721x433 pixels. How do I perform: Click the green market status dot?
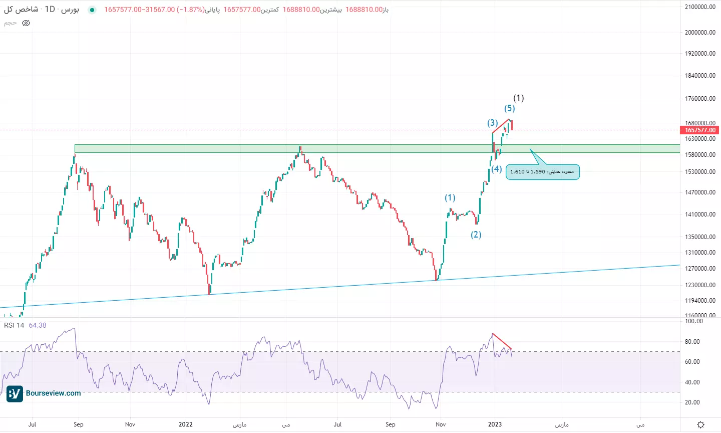tap(92, 10)
